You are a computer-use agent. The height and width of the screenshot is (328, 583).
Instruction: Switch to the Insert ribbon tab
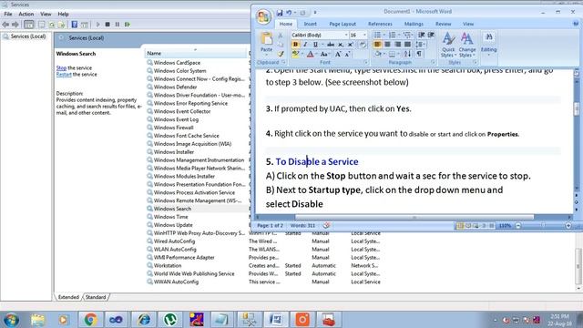point(310,24)
